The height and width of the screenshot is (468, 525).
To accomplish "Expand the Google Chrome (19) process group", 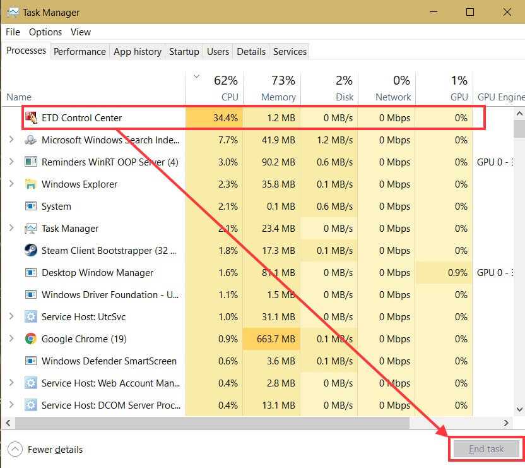I will click(x=11, y=339).
